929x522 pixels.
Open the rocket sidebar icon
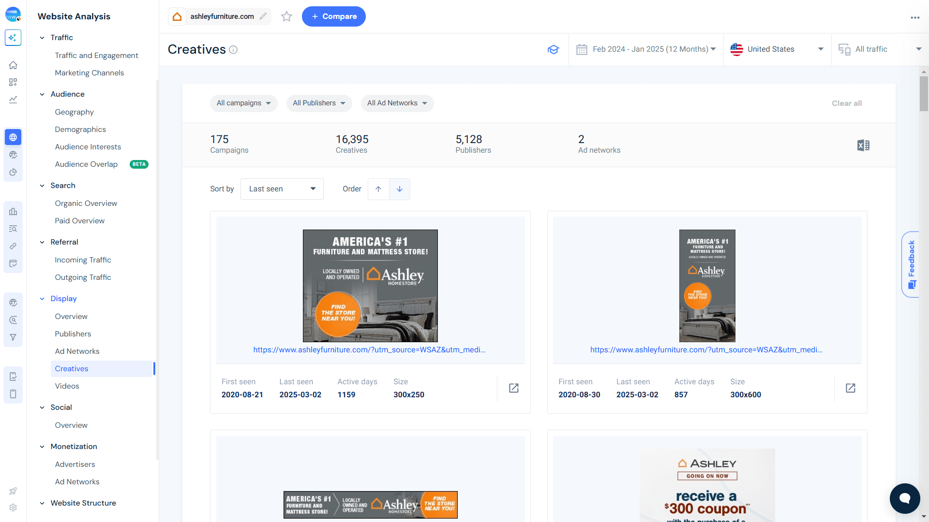coord(13,491)
